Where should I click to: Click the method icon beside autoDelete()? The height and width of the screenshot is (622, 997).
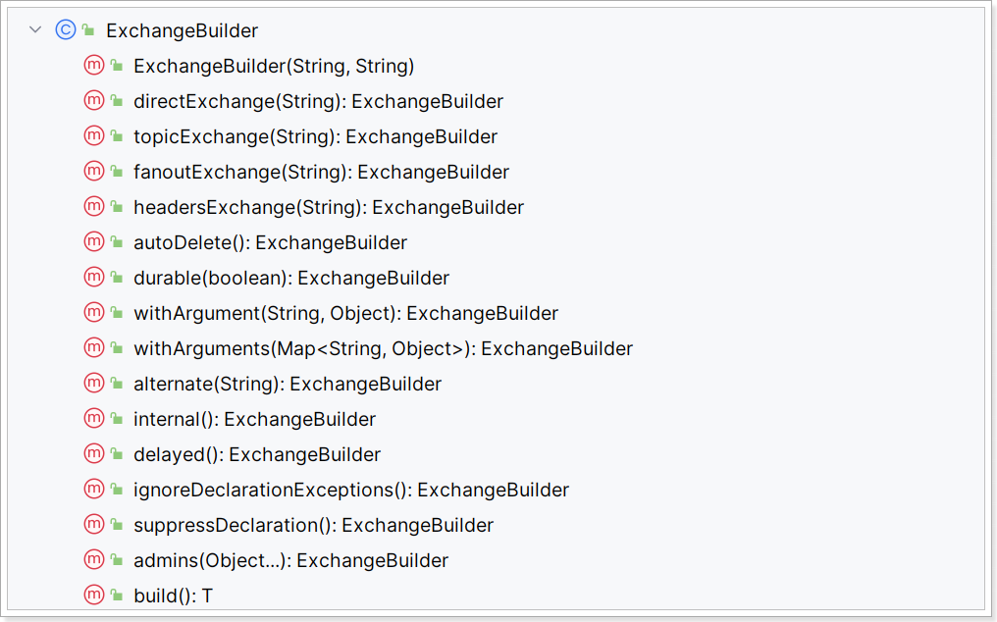[94, 241]
